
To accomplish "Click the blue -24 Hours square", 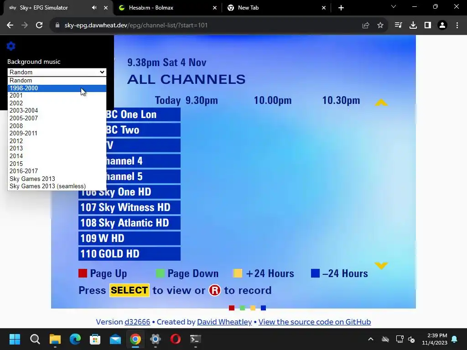I will 315,273.
